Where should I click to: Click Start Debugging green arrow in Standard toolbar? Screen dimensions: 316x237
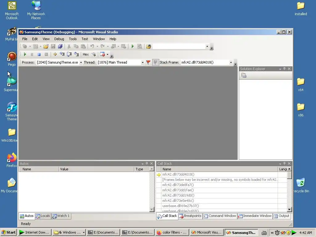132,46
